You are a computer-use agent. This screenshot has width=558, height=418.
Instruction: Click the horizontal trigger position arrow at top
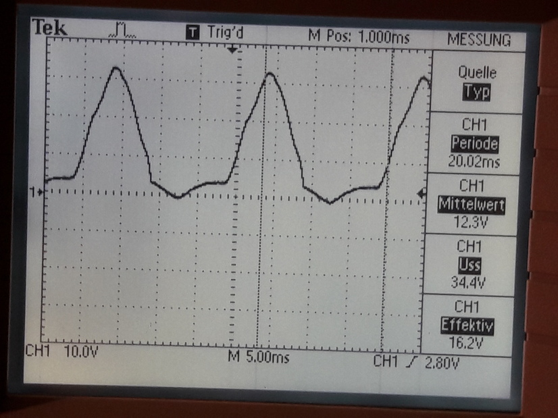coord(234,50)
